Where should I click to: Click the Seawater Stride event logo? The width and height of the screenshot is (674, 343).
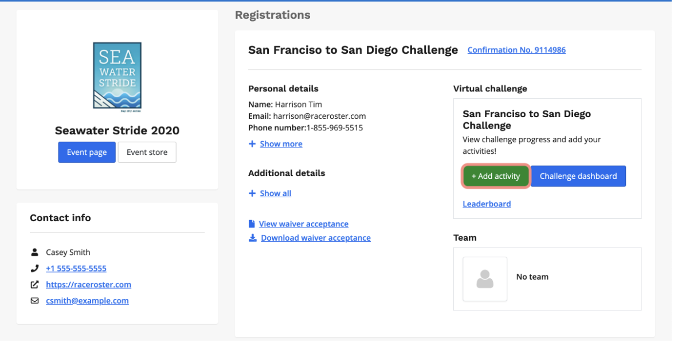tap(117, 75)
